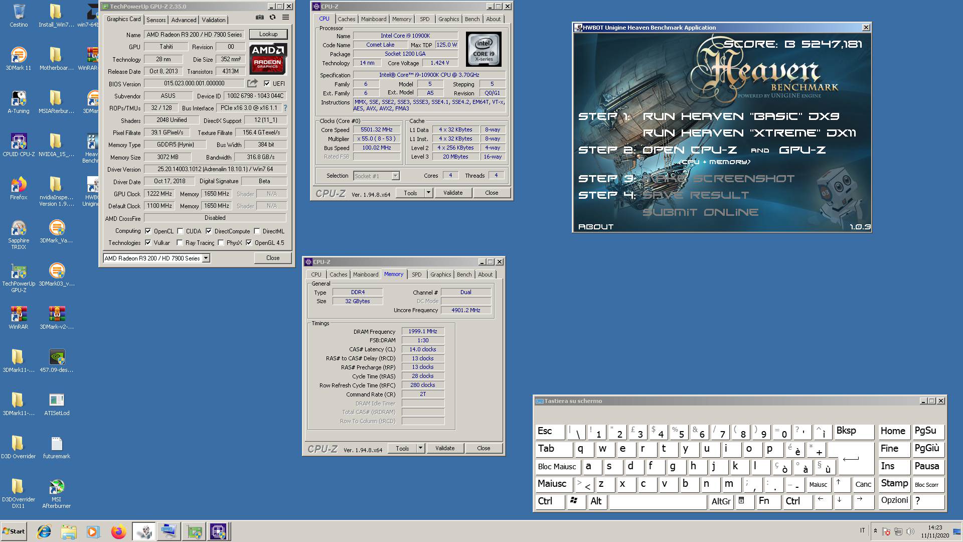Switch to Validation tab in GPU-Z
Viewport: 963px width, 542px height.
coord(214,20)
